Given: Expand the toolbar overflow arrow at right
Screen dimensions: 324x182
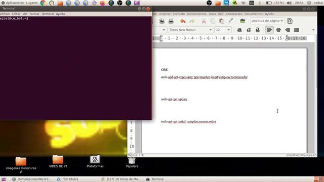Looking at the screenshot, I should [313, 30].
